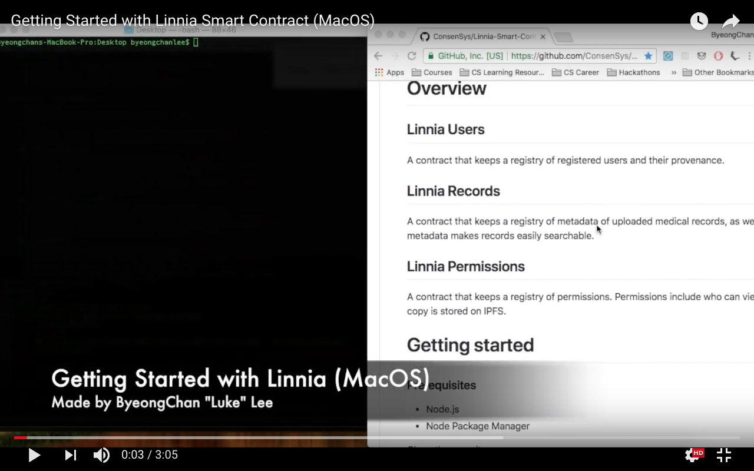Open a new browser tab
This screenshot has height=471, width=754.
coord(563,38)
